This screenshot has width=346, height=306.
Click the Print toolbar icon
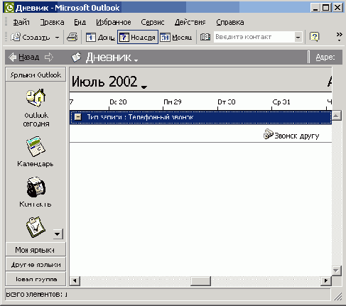click(x=72, y=37)
